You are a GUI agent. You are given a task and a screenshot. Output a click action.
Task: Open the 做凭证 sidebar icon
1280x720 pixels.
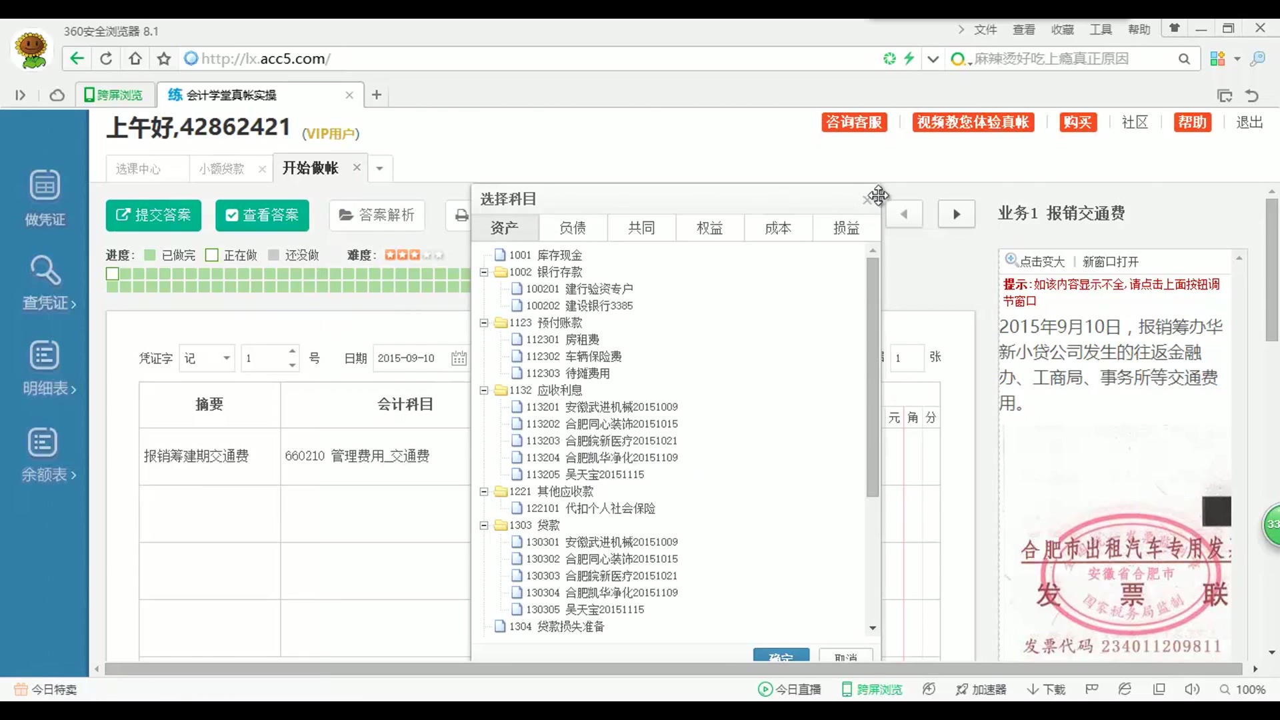pos(45,185)
